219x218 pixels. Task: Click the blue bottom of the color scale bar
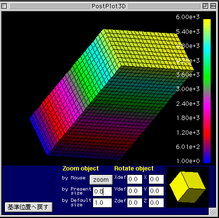(207, 160)
